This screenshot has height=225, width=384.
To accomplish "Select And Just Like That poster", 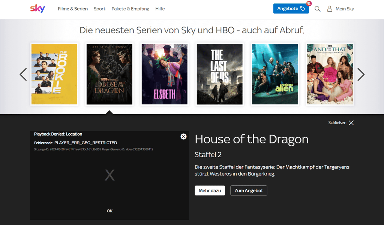I will [x=330, y=74].
